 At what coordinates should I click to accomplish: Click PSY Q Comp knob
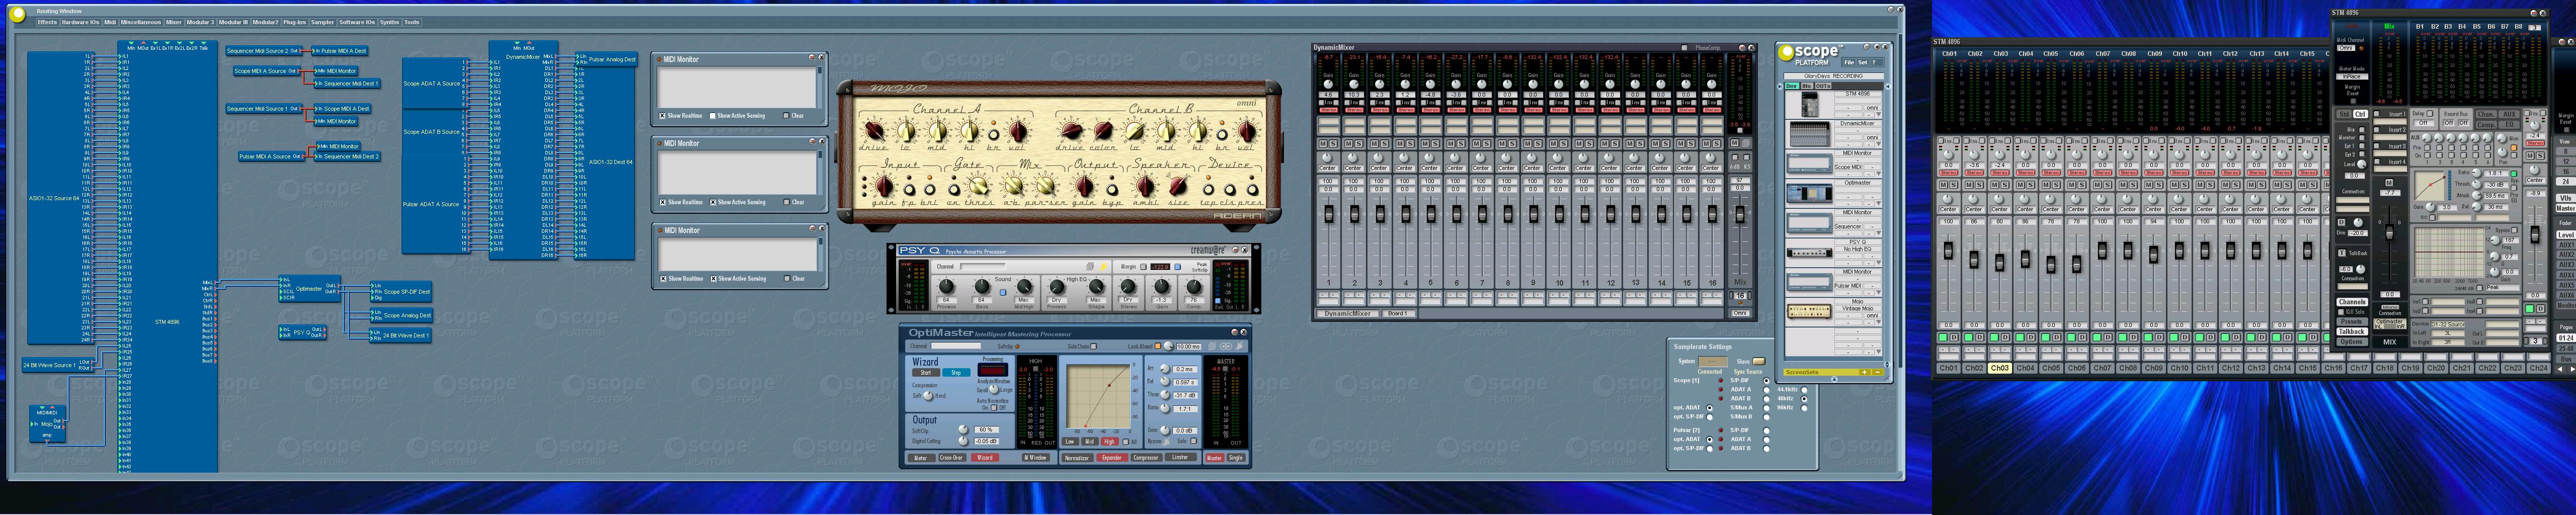pyautogui.click(x=1193, y=287)
